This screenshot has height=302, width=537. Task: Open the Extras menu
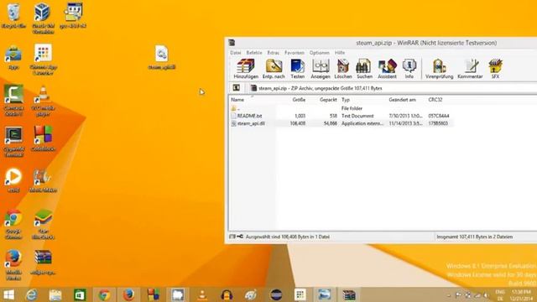point(273,53)
